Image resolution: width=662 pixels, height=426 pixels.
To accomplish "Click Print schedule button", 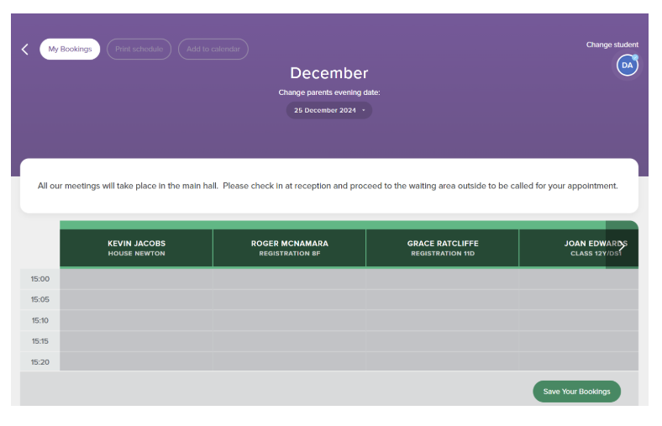I will [139, 50].
